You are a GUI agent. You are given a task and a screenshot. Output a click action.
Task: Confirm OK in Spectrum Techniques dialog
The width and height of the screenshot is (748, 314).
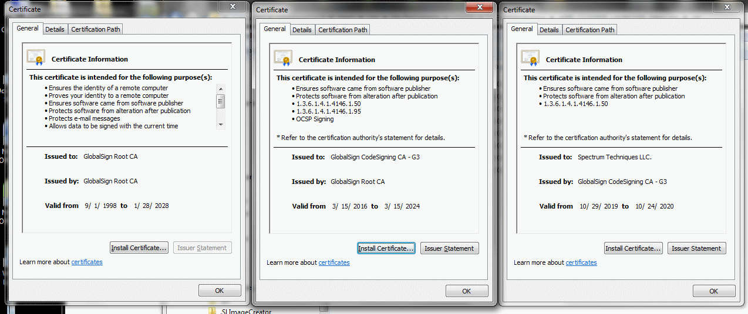coord(714,291)
